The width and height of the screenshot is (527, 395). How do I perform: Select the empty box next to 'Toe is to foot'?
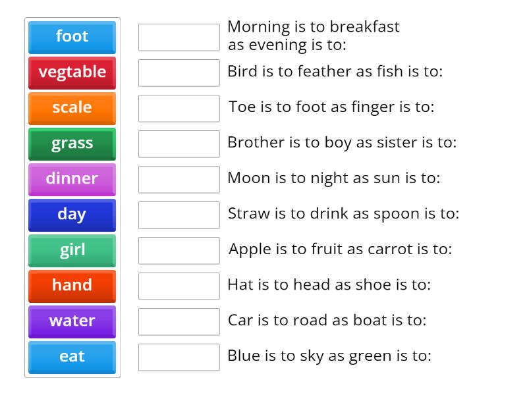(179, 109)
